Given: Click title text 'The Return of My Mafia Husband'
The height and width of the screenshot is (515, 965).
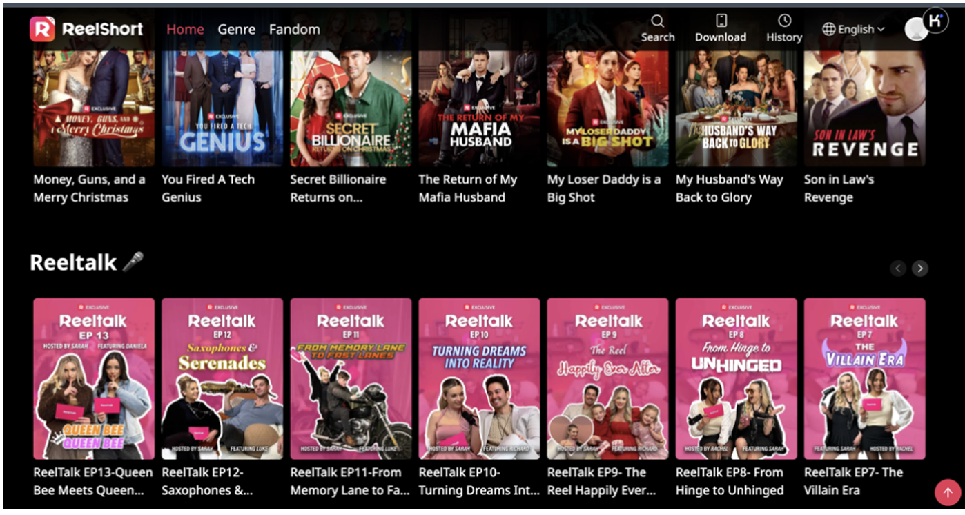Looking at the screenshot, I should click(x=468, y=188).
